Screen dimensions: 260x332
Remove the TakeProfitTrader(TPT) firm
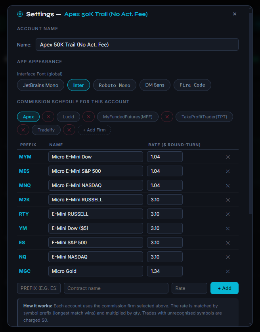[x=23, y=130]
